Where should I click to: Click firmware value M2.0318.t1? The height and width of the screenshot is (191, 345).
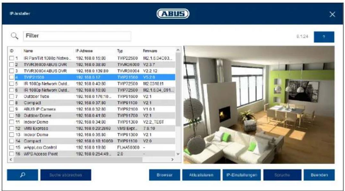pyautogui.click(x=153, y=83)
